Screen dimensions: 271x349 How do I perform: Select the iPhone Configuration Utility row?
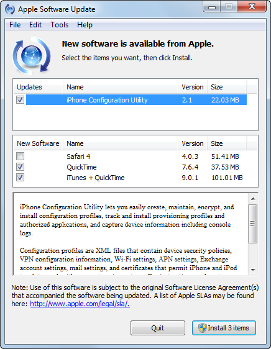136,100
